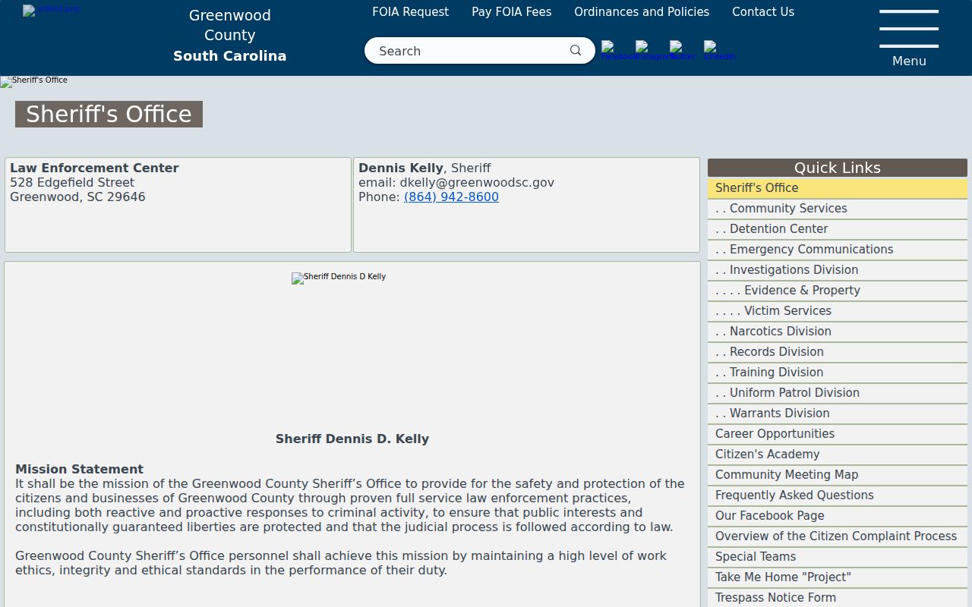
Task: Select Contact Us in the header
Action: pyautogui.click(x=763, y=12)
